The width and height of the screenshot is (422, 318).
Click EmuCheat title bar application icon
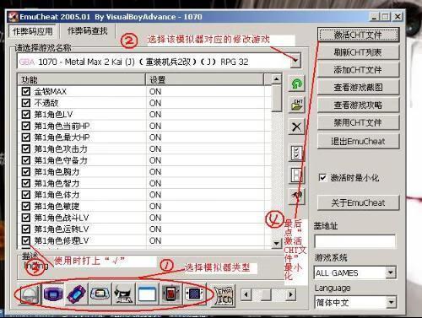tap(13, 17)
